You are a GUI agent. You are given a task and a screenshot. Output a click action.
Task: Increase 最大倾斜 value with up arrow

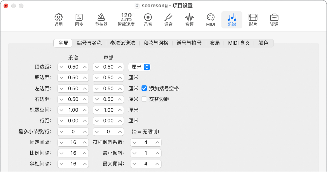point(158,164)
